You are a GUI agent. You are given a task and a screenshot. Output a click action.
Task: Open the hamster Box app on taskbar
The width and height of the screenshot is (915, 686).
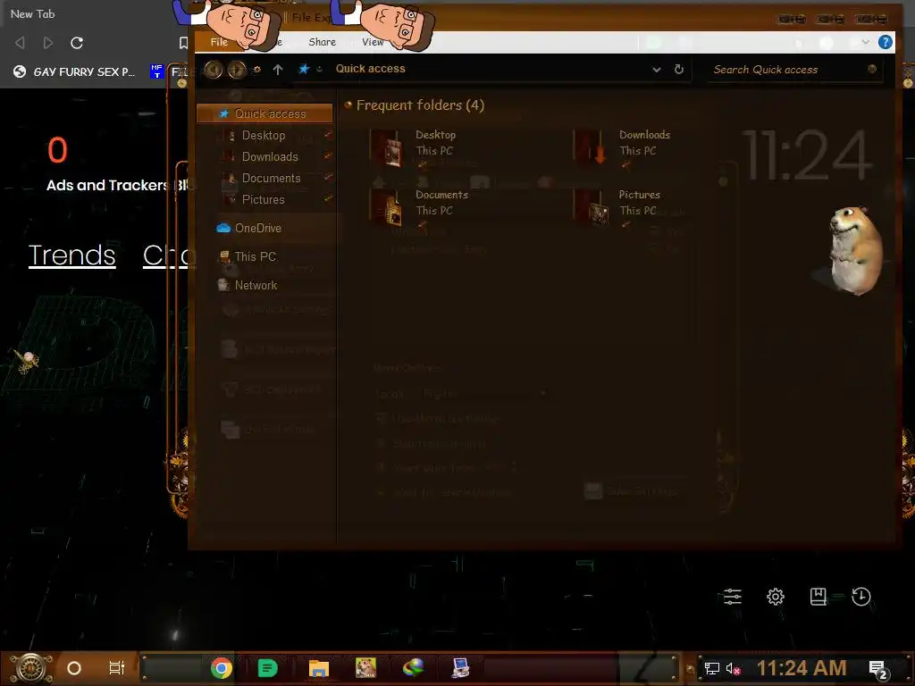point(365,668)
